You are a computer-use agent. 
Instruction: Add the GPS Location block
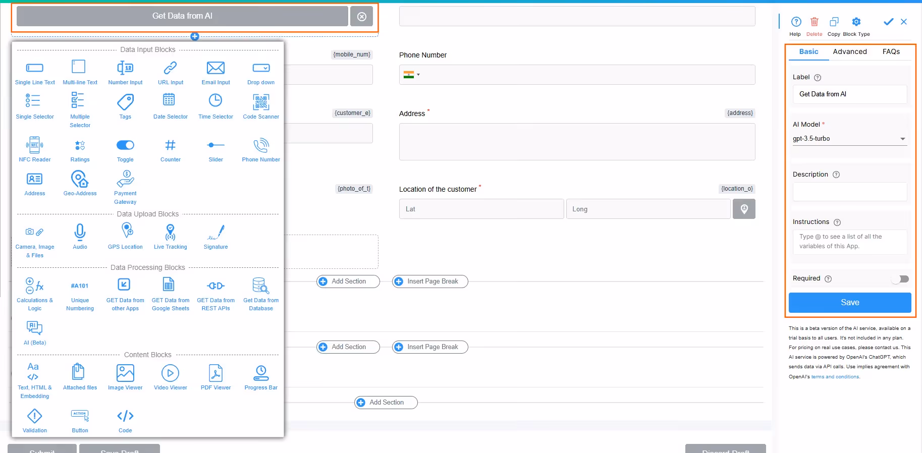(x=125, y=237)
